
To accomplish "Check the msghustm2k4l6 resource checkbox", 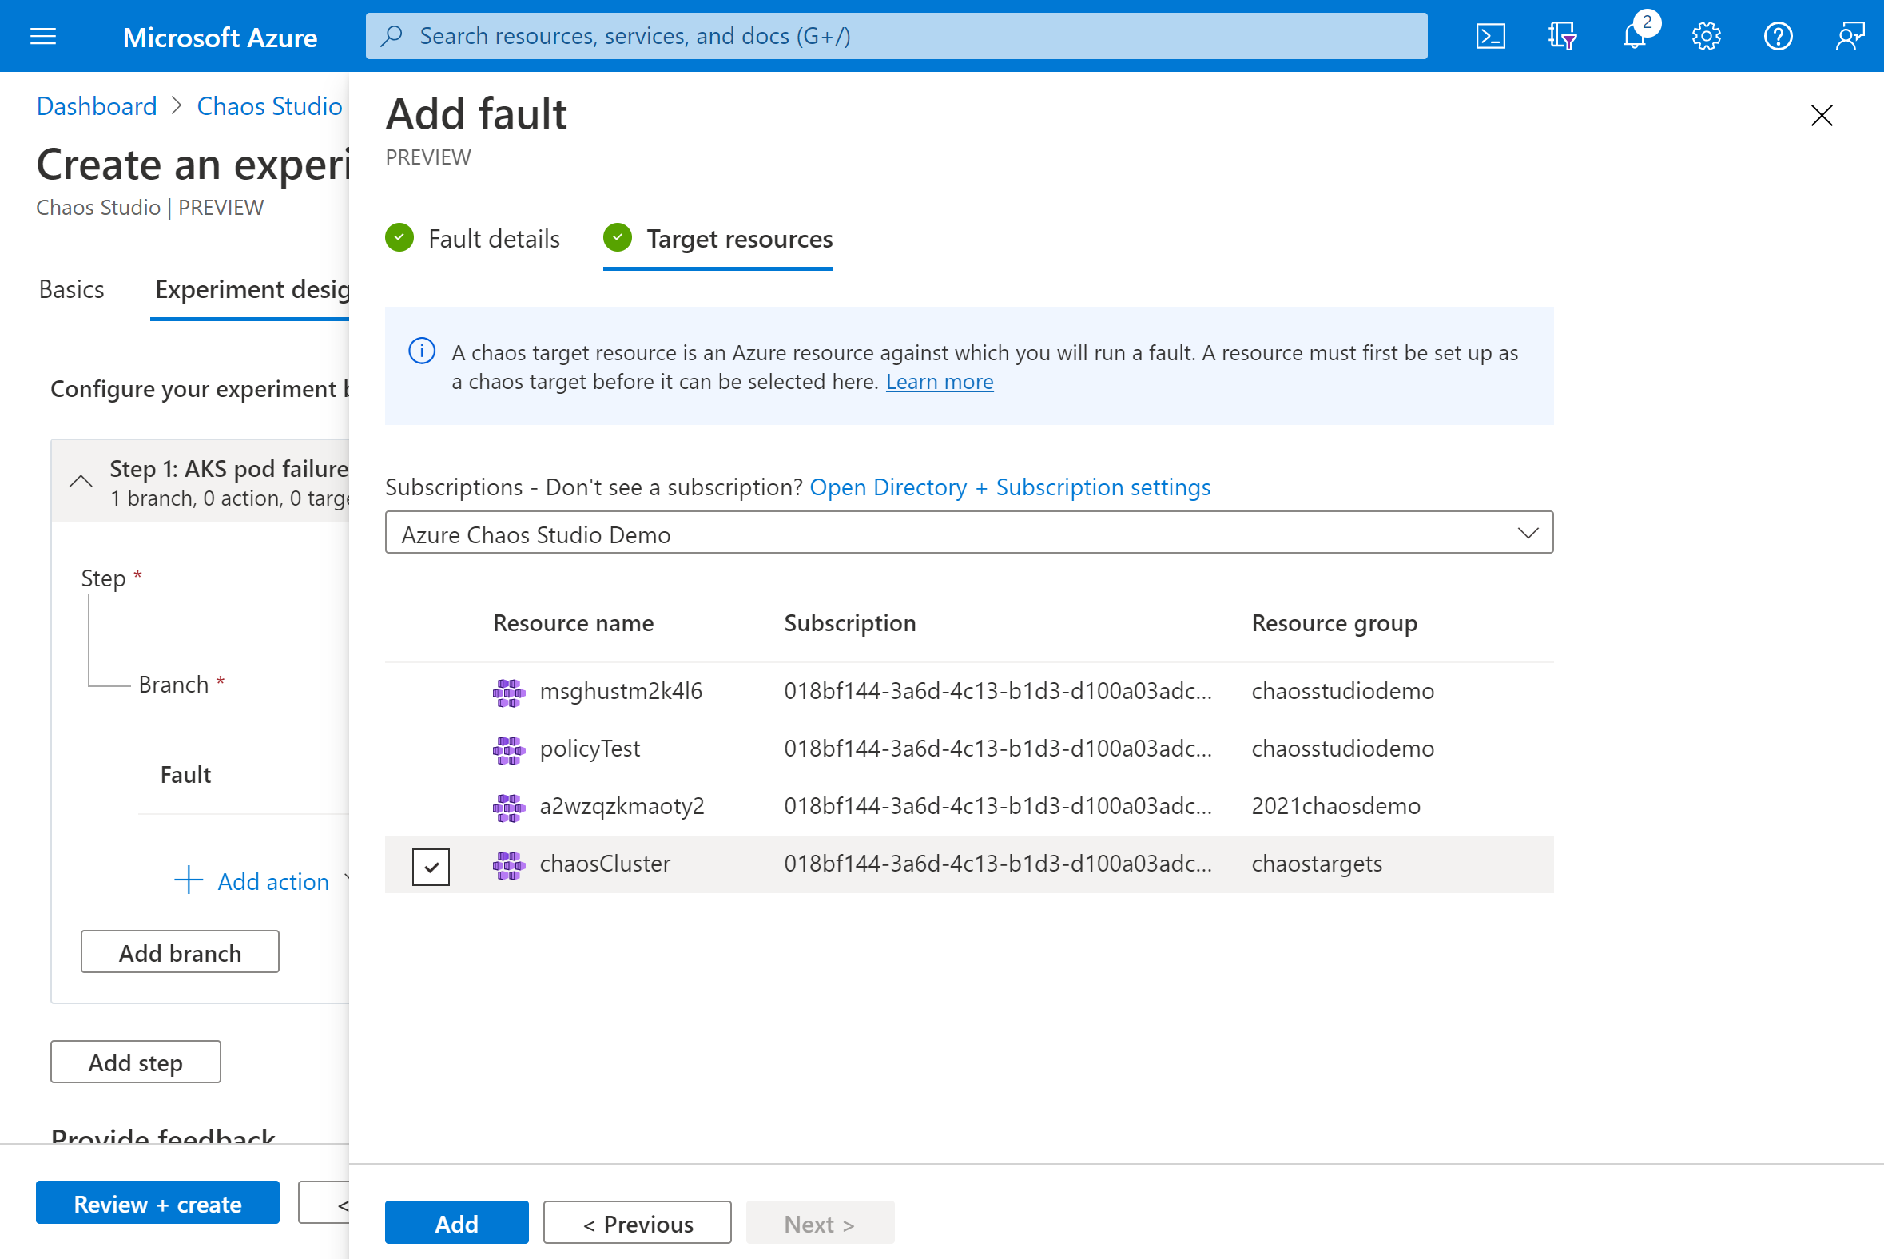I will [x=430, y=691].
